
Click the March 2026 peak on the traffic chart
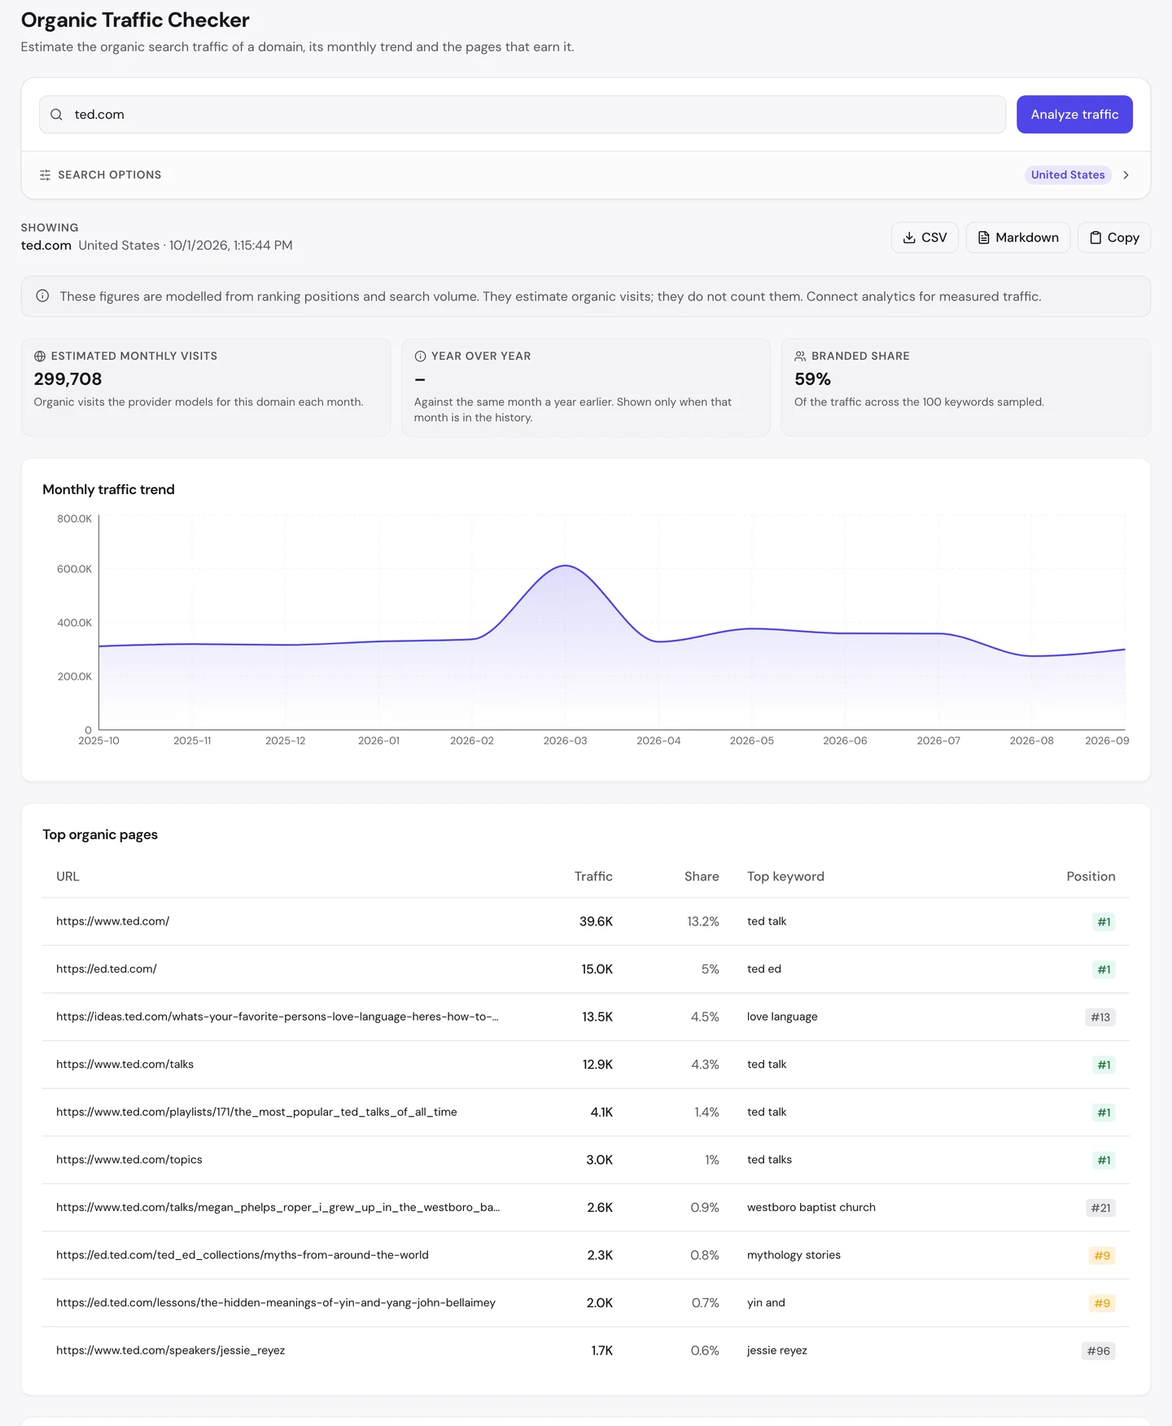(x=566, y=566)
